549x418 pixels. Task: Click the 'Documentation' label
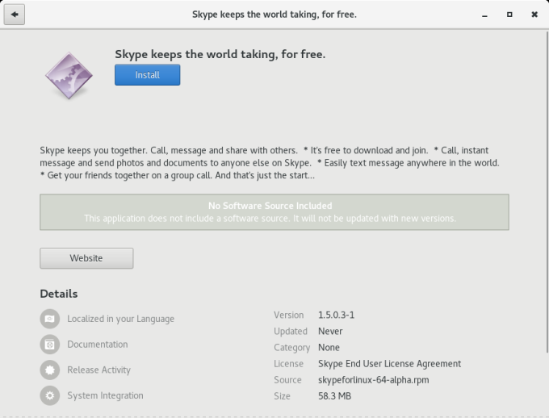point(98,345)
